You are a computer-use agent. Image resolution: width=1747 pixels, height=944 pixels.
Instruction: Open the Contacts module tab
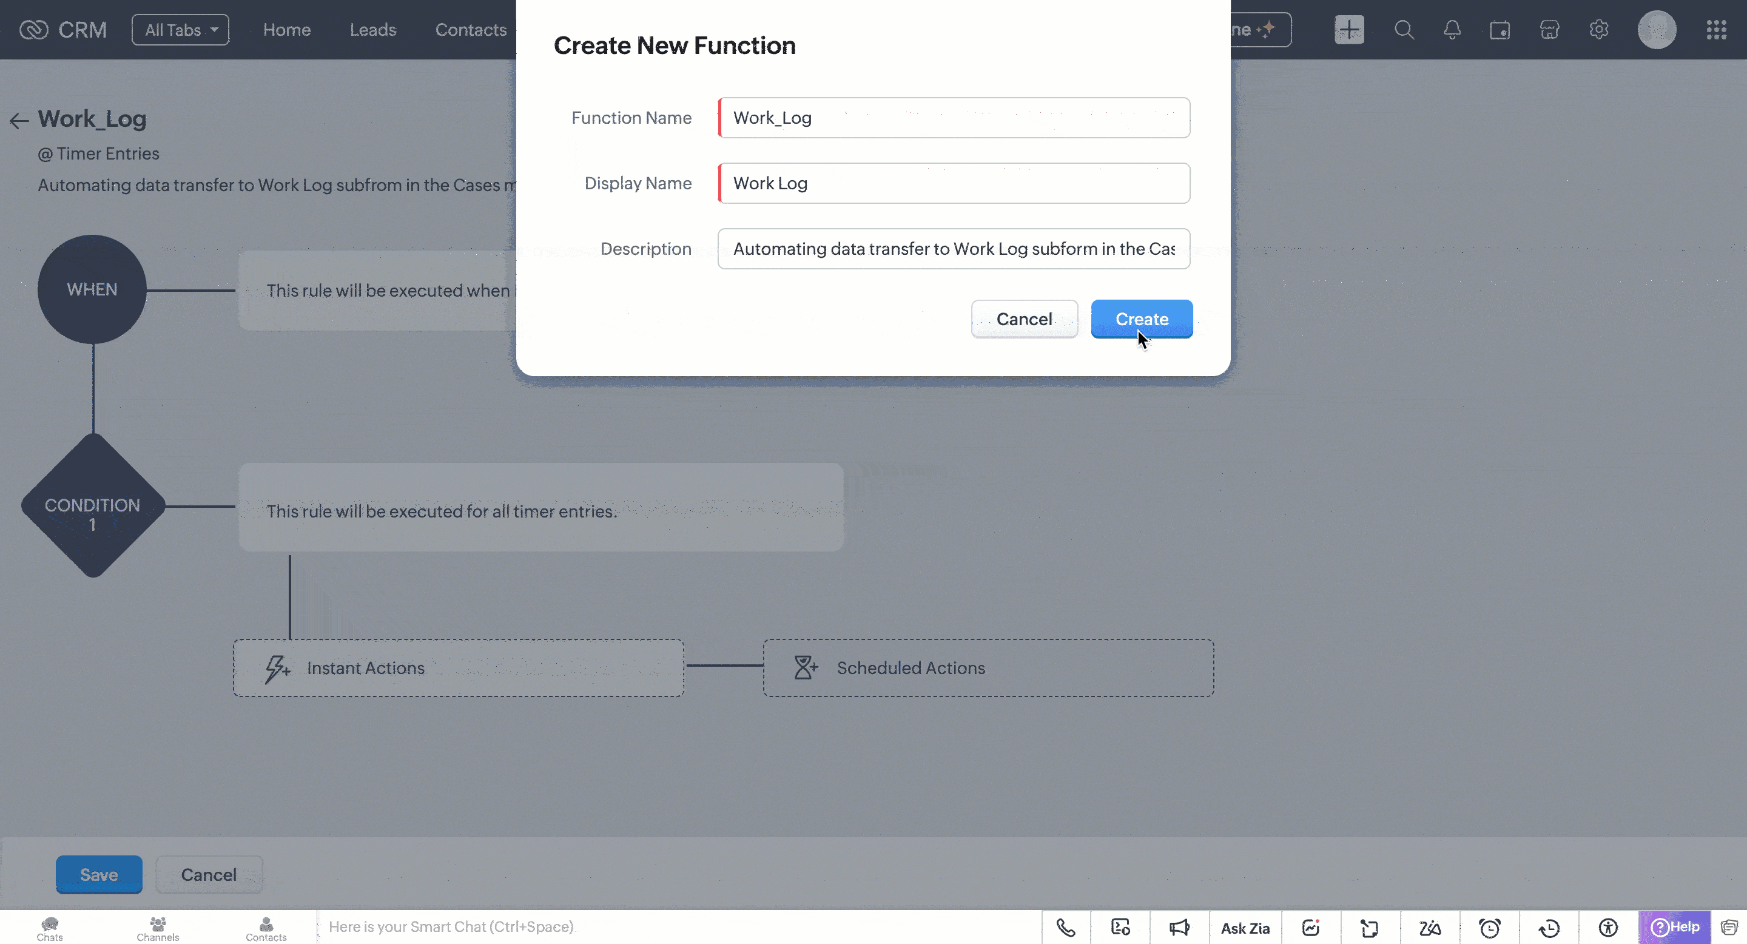tap(471, 30)
